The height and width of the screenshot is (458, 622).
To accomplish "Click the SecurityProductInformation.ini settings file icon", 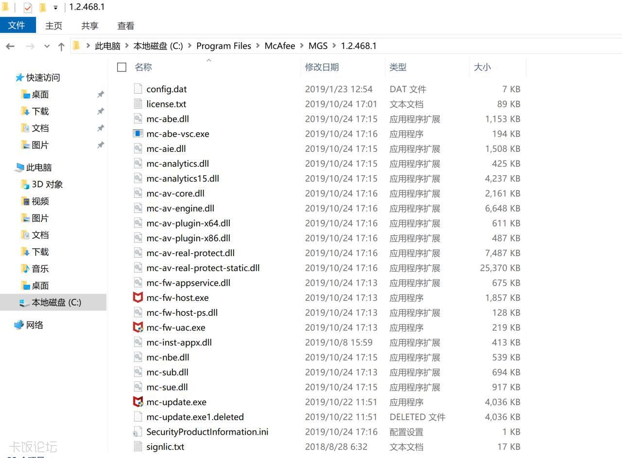I will click(x=138, y=432).
